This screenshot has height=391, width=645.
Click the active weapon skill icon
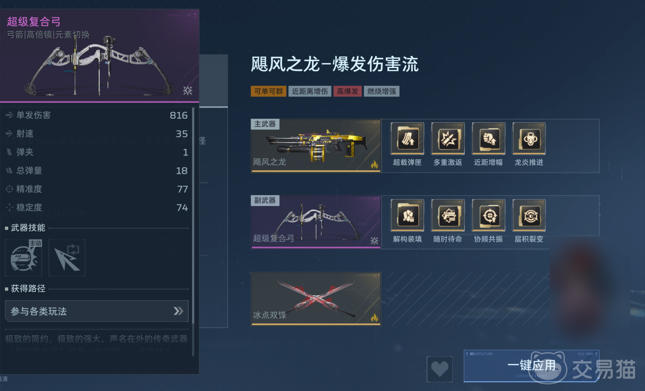coord(24,258)
